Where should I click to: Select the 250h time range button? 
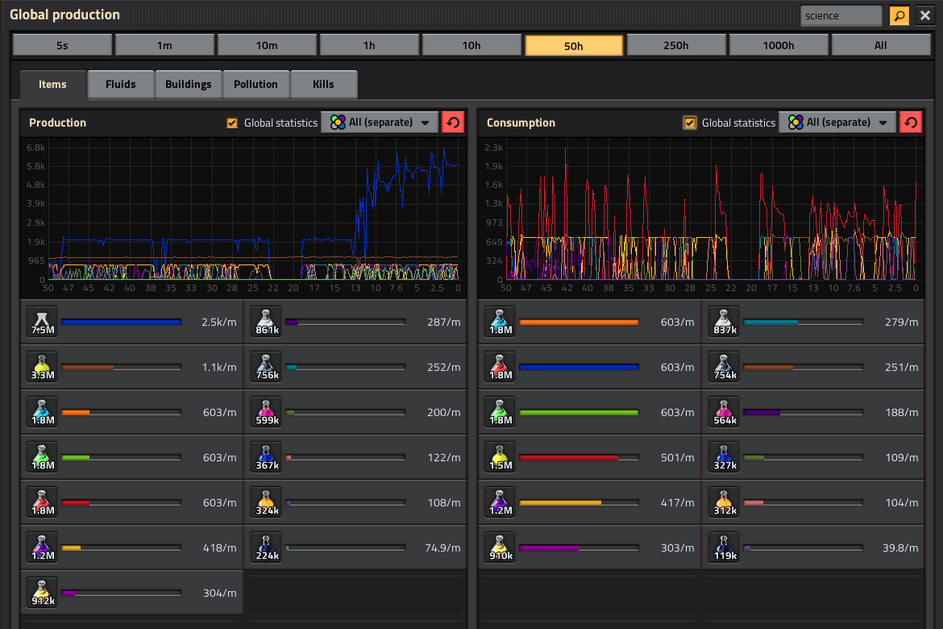pos(676,45)
